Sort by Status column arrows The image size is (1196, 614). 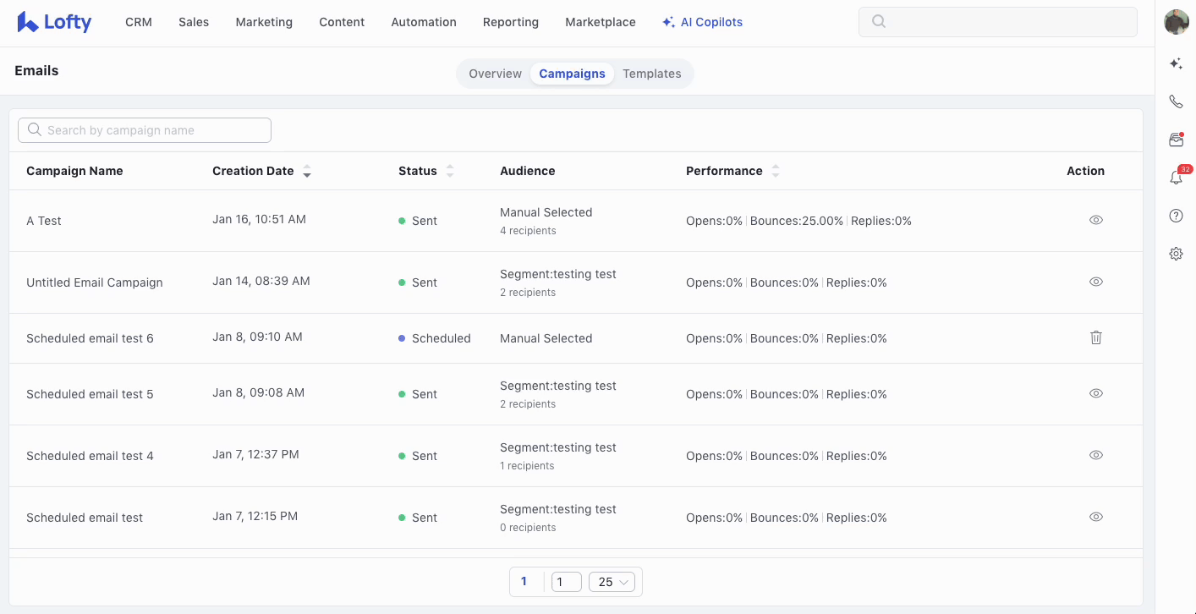point(450,171)
